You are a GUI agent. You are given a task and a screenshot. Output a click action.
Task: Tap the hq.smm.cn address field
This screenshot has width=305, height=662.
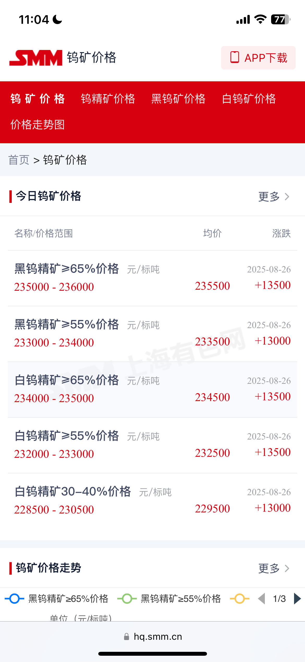(152, 637)
